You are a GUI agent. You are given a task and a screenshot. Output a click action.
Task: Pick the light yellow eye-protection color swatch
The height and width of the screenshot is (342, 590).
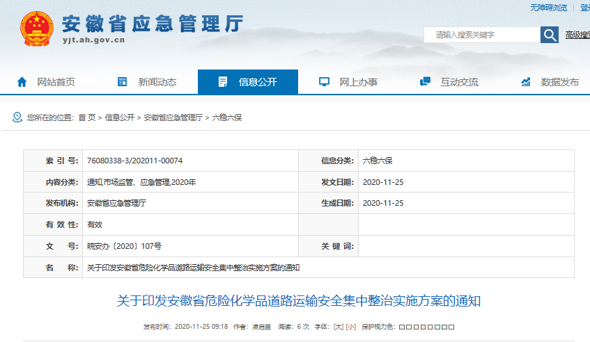coord(409,327)
